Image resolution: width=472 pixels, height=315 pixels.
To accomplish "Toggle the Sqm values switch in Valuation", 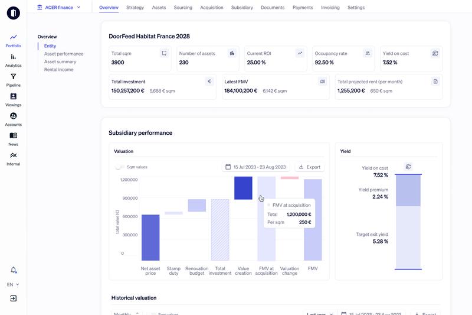I will pyautogui.click(x=120, y=167).
